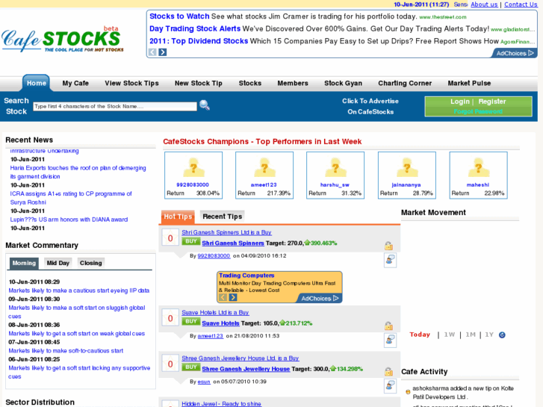Click next arrow in Trading Computers ad
The height and width of the screenshot is (407, 543).
[x=233, y=297]
